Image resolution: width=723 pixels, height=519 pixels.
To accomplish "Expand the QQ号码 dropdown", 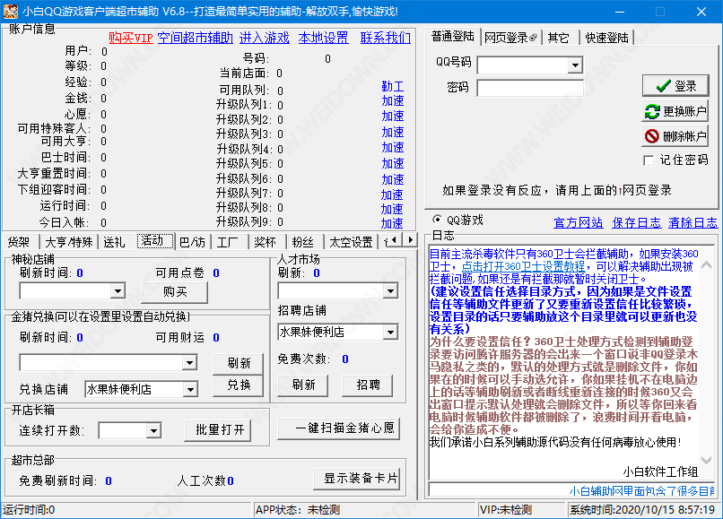I will tap(575, 65).
